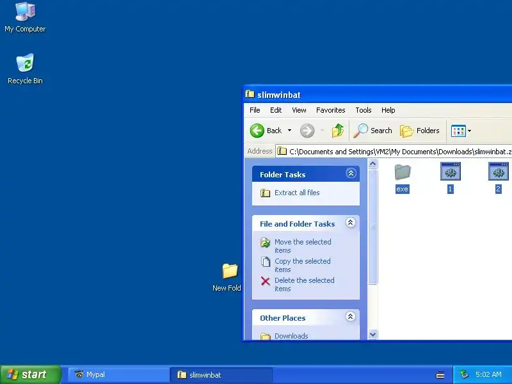This screenshot has height=384, width=512.
Task: Click the zipped folder icon in title bar
Action: tap(250, 94)
